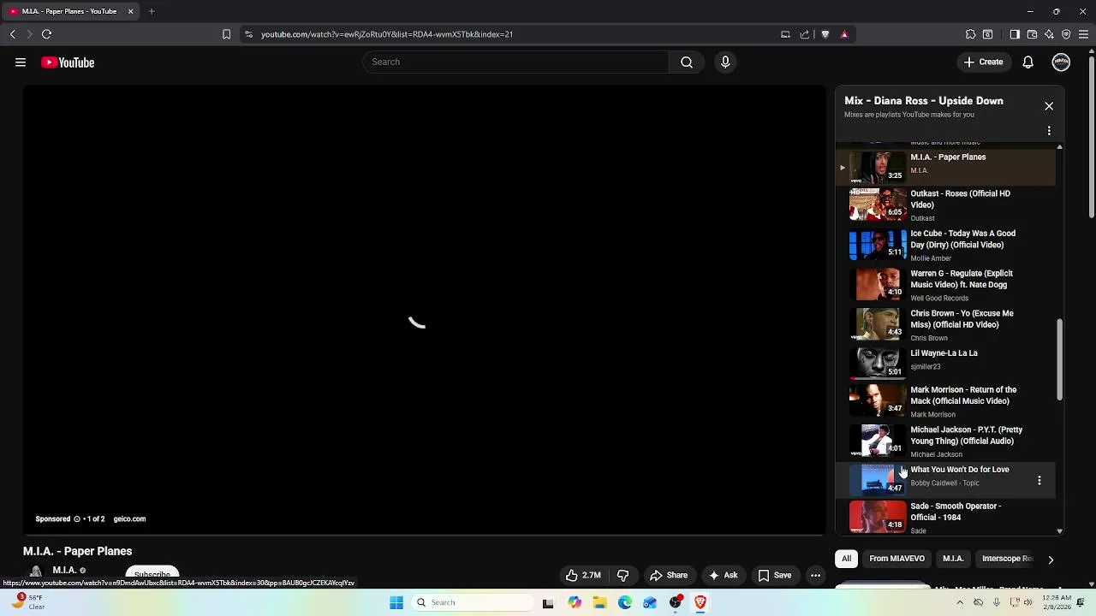Share the video with the Share button

click(x=669, y=575)
